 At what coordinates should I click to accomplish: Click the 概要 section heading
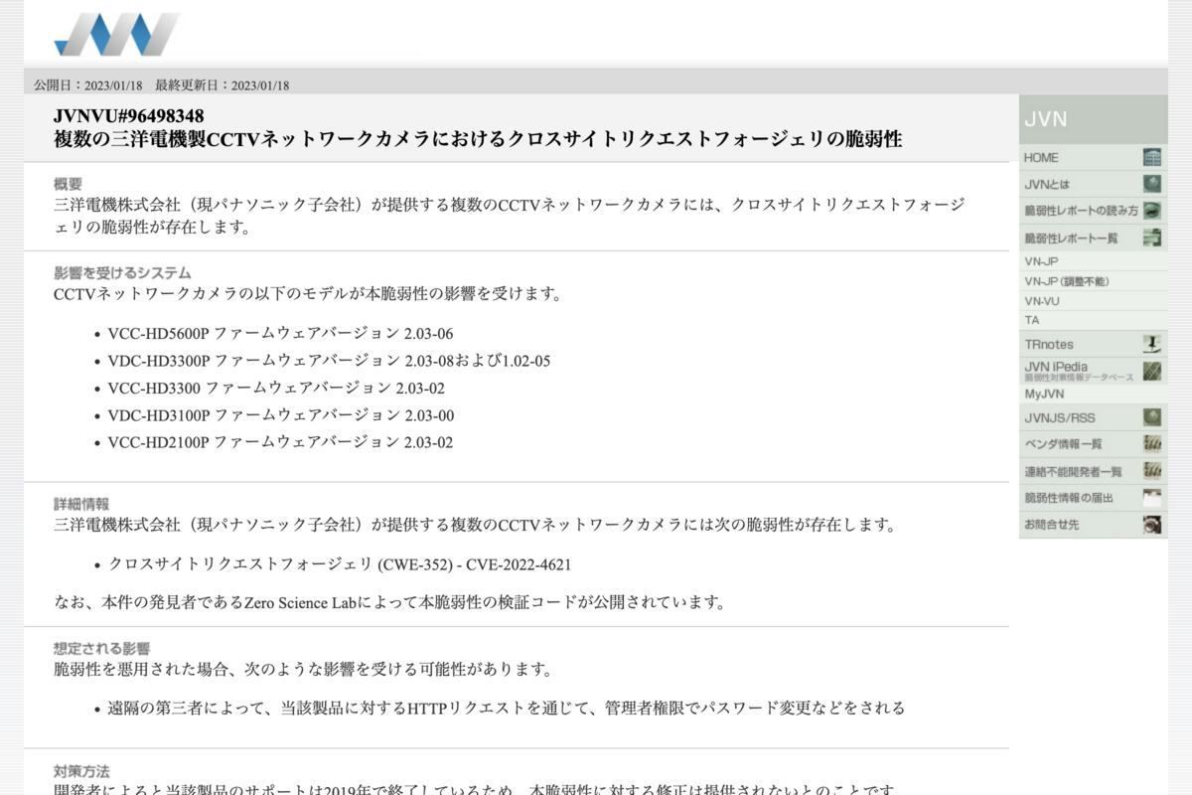click(69, 184)
